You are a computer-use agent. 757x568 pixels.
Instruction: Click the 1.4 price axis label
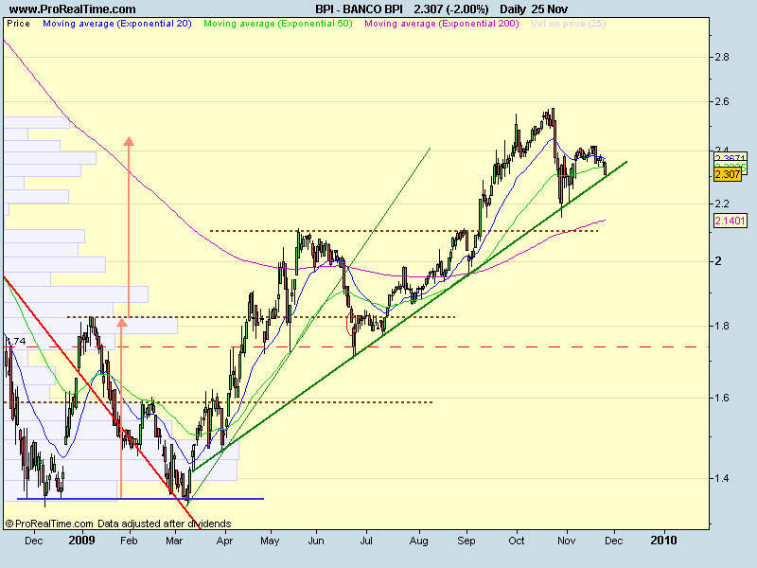(x=722, y=478)
